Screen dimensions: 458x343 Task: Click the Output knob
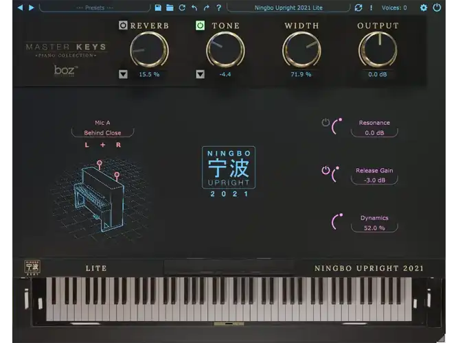378,50
